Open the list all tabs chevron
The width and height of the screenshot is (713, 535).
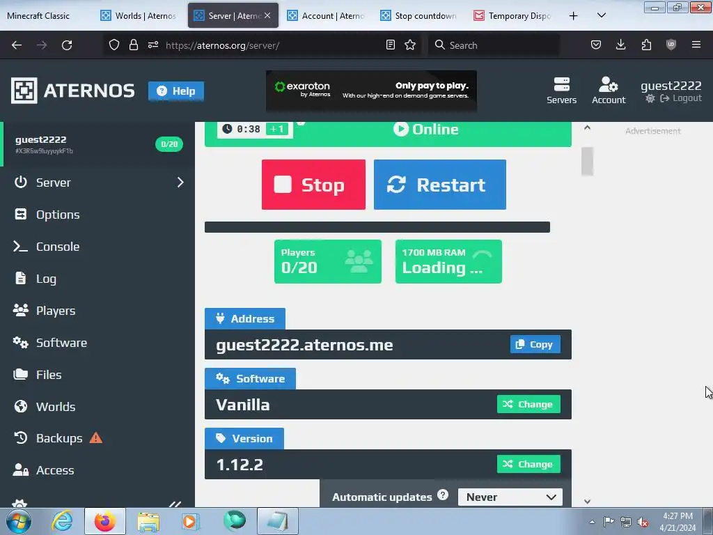click(601, 15)
